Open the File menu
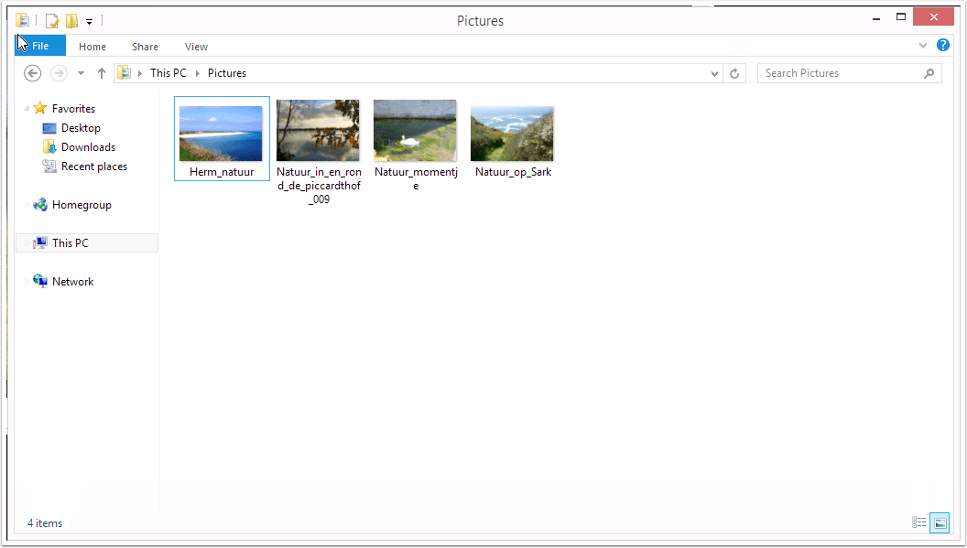The width and height of the screenshot is (967, 548). [40, 47]
